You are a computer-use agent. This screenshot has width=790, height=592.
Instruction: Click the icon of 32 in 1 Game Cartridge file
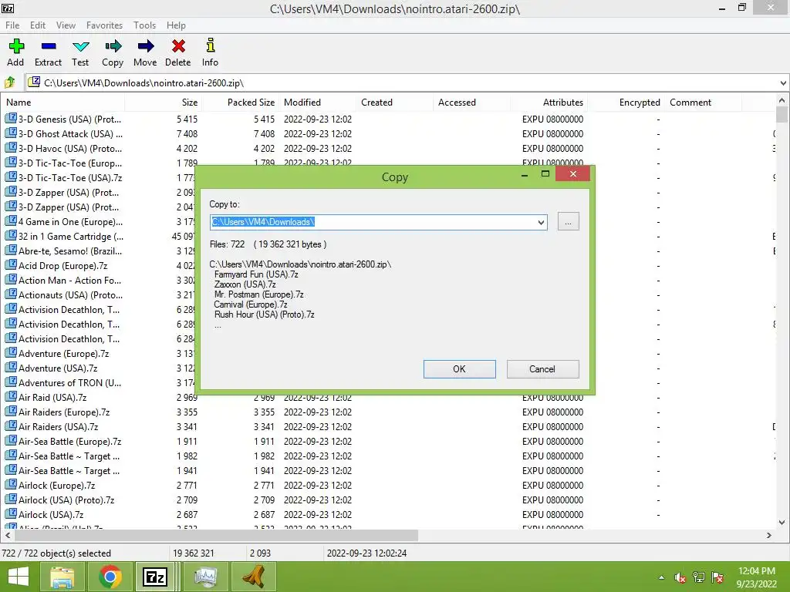11,236
